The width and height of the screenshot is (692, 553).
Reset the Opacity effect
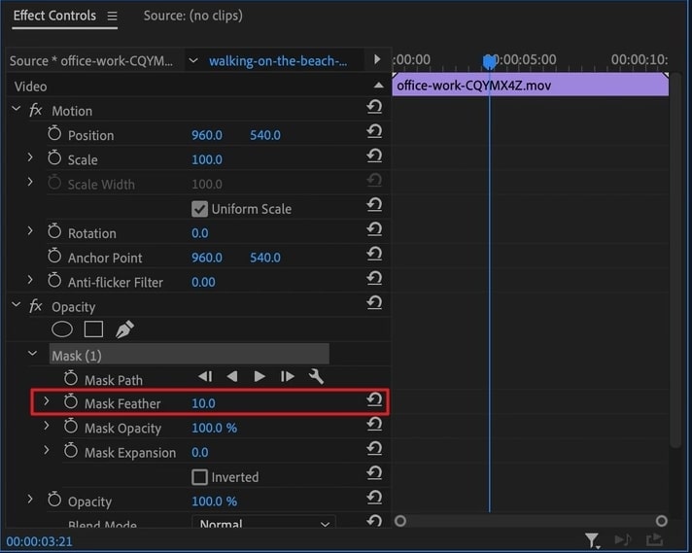coord(374,303)
